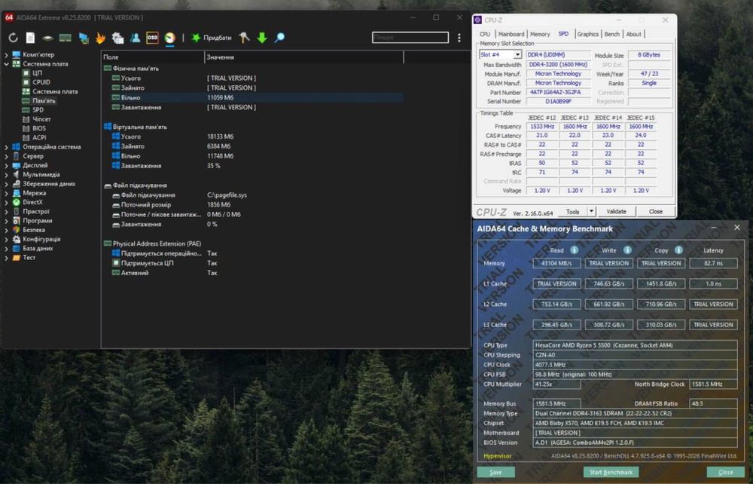Expand the Операційна система node
753x484 pixels.
pyautogui.click(x=6, y=147)
